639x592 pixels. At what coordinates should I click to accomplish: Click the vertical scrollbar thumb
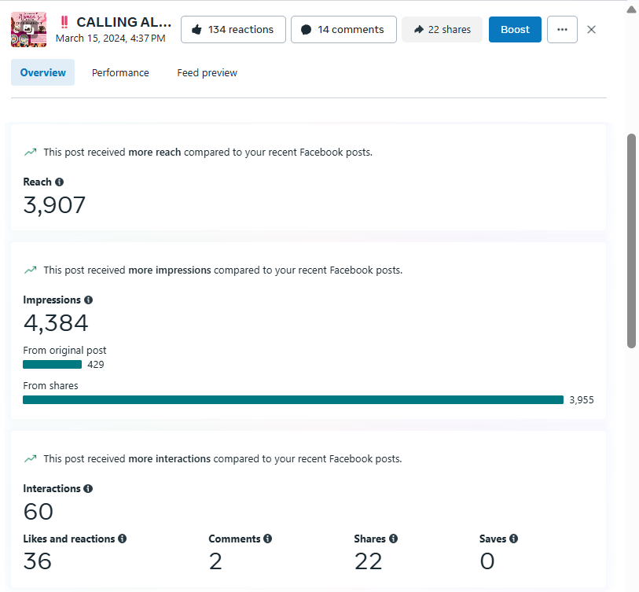tap(631, 240)
